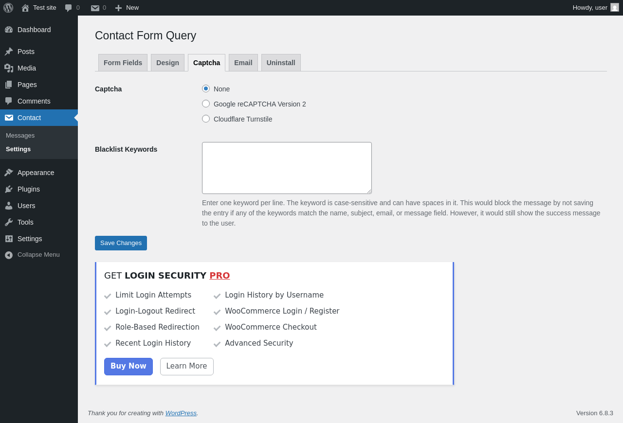This screenshot has width=623, height=423.
Task: Click the comments bubble icon in admin bar
Action: pyautogui.click(x=69, y=8)
